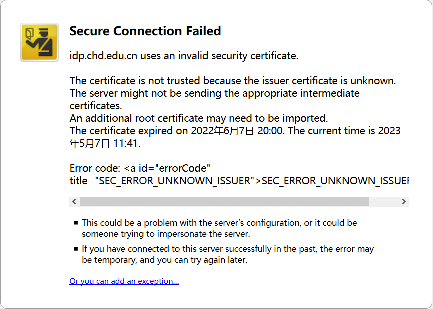Click the 'additional root certificate may need' line
This screenshot has height=309, width=433.
(199, 118)
